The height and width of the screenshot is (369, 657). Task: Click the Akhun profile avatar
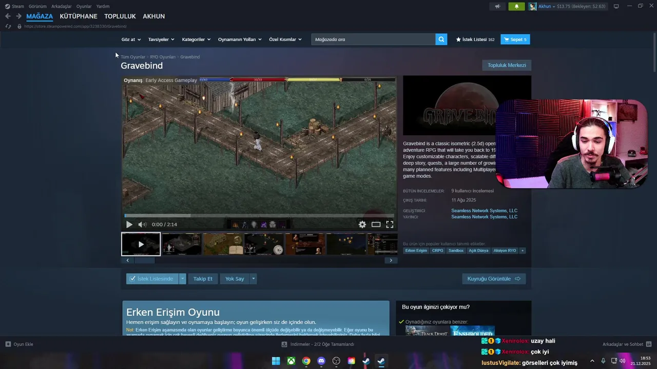tap(533, 6)
